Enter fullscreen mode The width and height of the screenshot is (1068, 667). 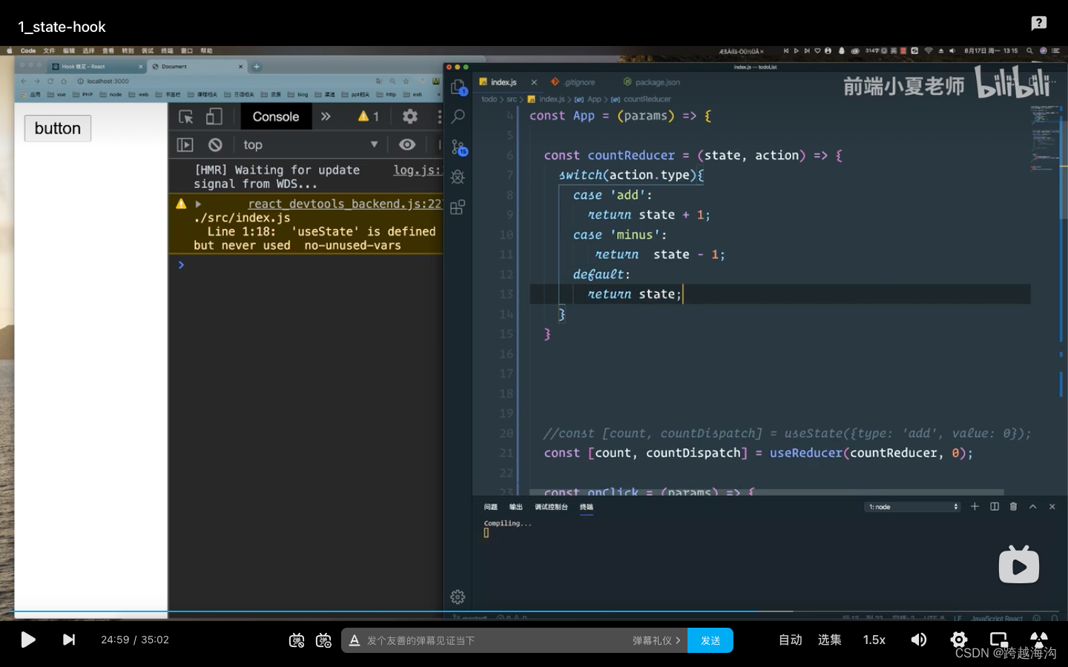click(1039, 640)
